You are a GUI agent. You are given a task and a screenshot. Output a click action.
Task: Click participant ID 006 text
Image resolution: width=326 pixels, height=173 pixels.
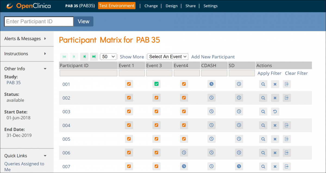click(66, 153)
